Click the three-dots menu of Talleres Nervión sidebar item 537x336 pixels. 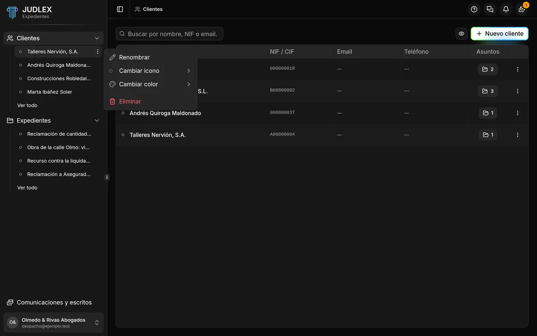pos(98,52)
